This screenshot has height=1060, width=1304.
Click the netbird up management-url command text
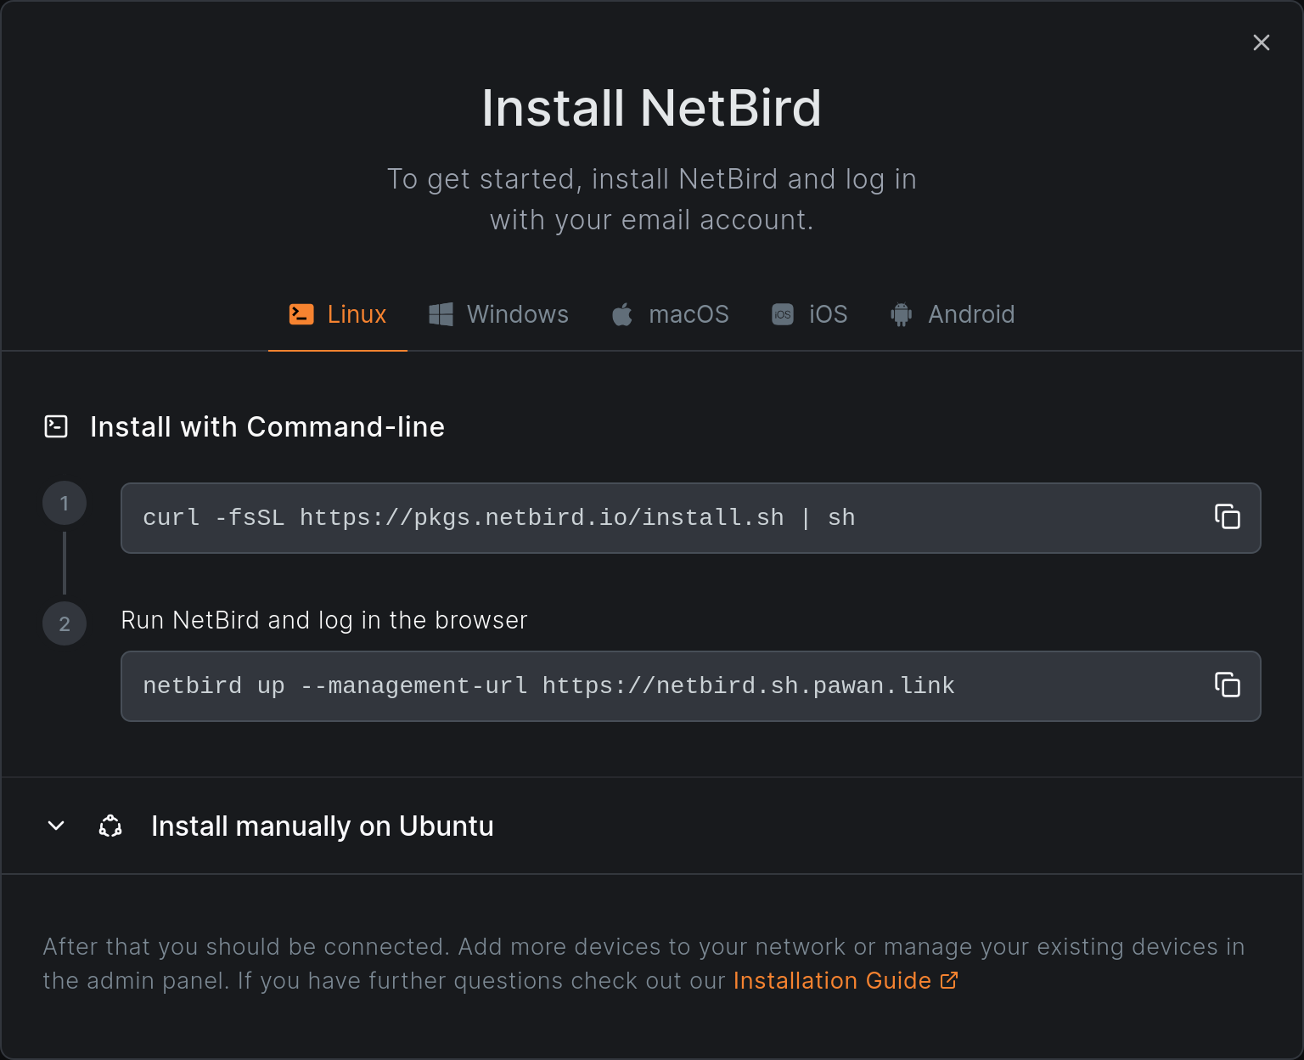(x=548, y=686)
